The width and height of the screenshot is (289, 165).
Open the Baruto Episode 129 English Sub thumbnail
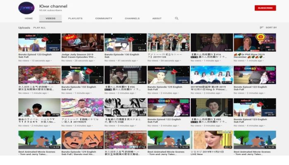point(83,140)
